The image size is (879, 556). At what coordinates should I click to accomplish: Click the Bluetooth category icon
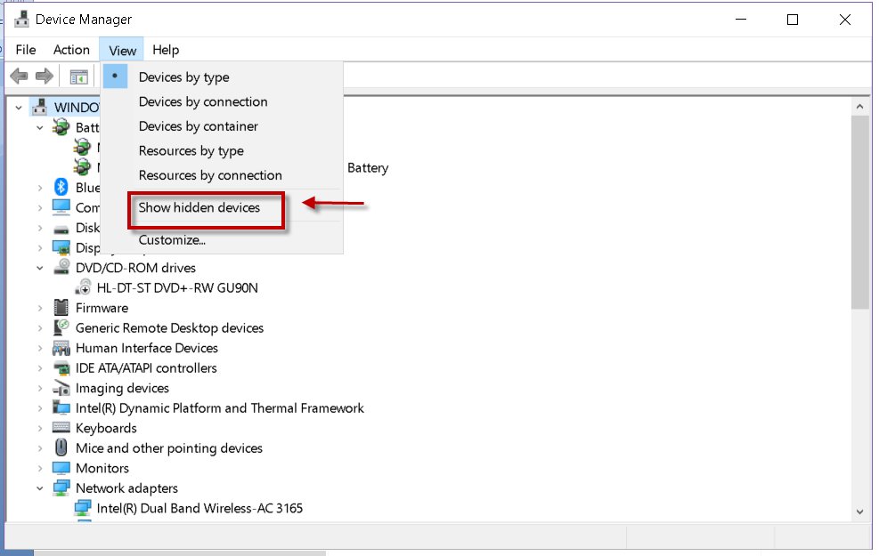[x=61, y=187]
